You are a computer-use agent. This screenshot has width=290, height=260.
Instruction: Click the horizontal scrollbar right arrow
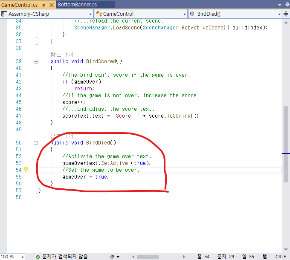pyautogui.click(x=184, y=257)
